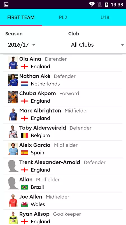The height and width of the screenshot is (225, 126).
Task: Tap the Brazil flag icon under Allan
Action: coord(24,187)
